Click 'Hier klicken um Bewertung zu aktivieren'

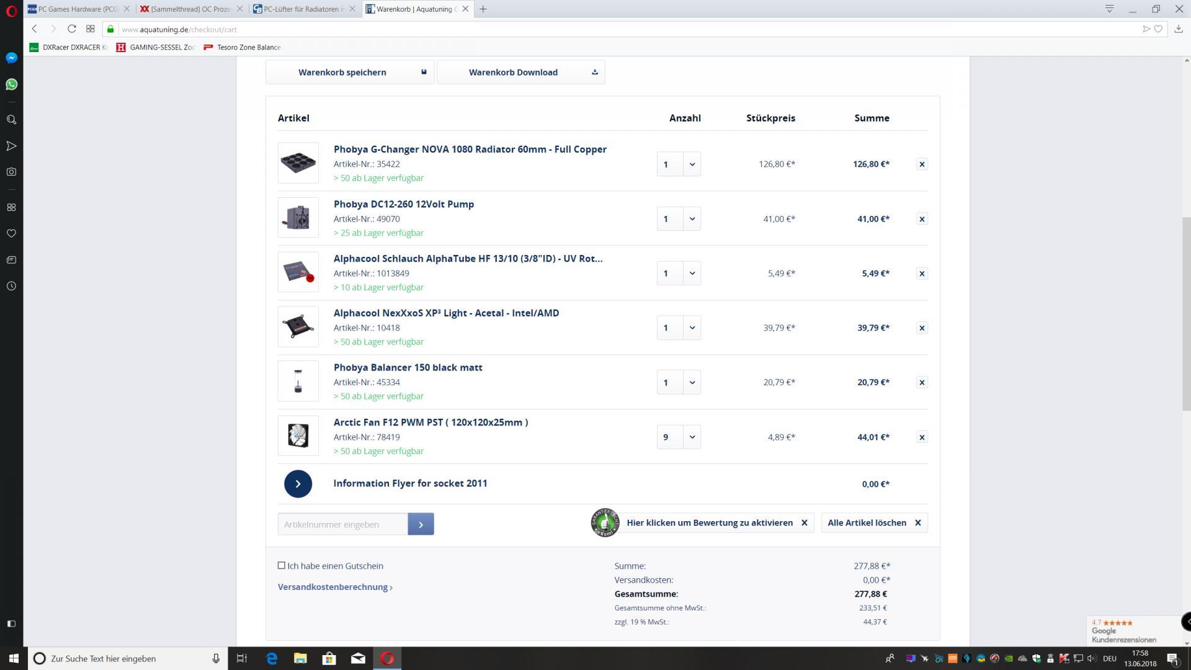pyautogui.click(x=710, y=523)
